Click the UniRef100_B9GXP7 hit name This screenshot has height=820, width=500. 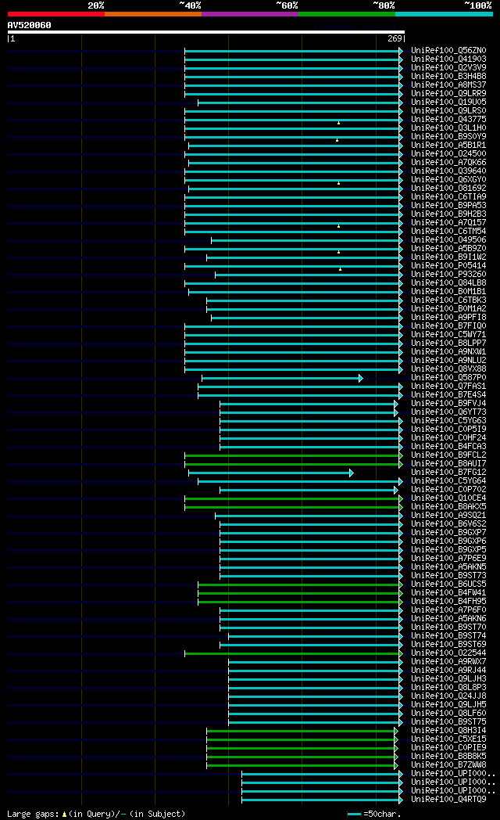point(448,532)
